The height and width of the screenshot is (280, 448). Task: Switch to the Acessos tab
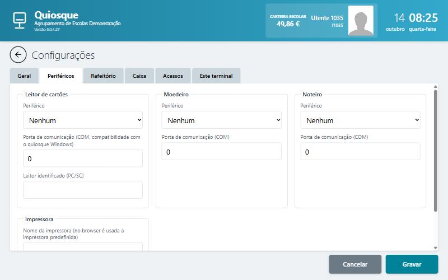tap(173, 76)
